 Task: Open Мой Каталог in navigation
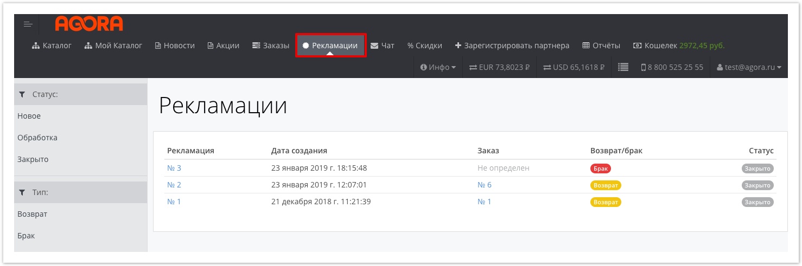113,46
